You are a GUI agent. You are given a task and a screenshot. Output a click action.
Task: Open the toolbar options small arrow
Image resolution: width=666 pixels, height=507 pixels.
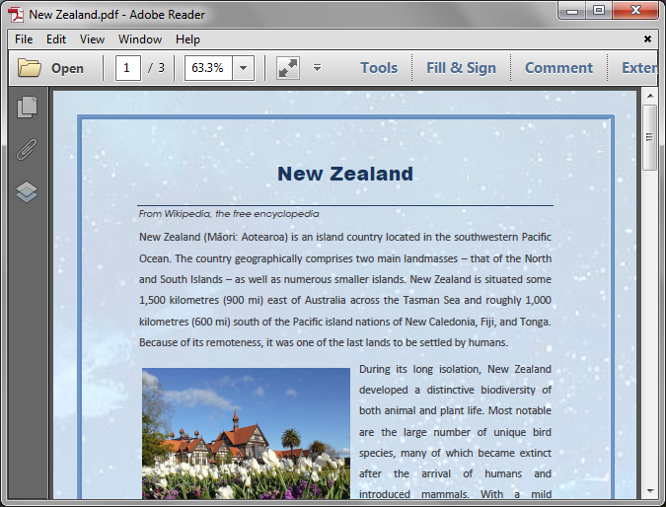click(x=317, y=68)
